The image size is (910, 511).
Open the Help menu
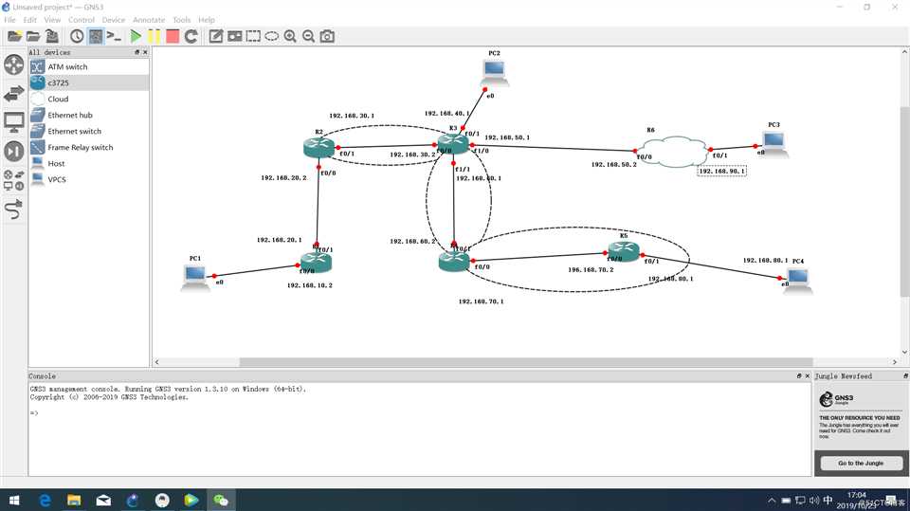click(207, 20)
